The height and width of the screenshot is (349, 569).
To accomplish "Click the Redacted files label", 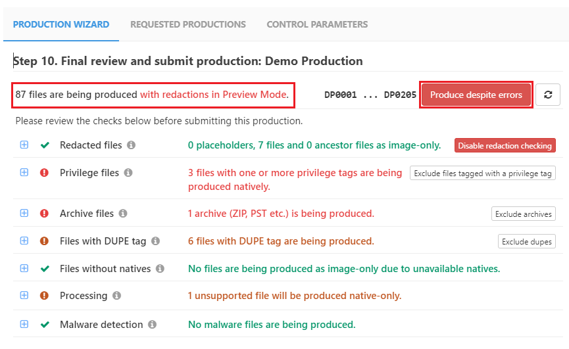I will click(x=91, y=145).
